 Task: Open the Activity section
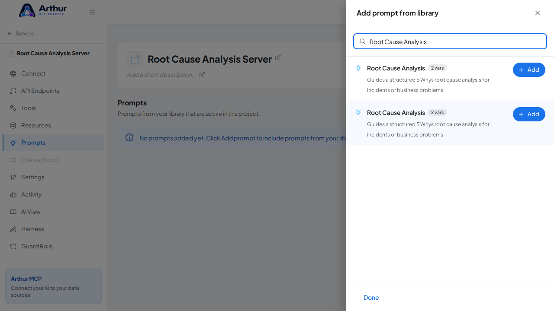click(53, 194)
